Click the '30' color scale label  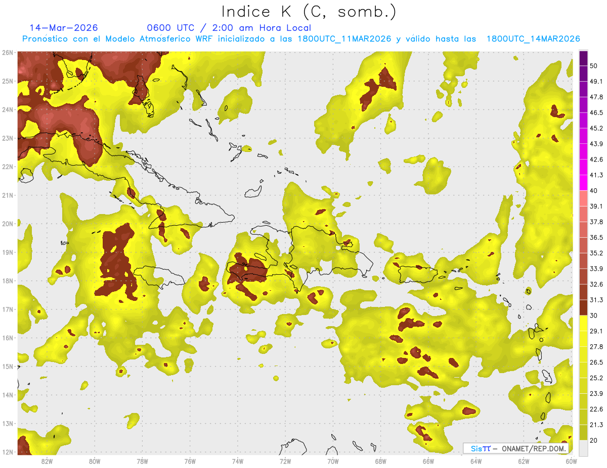pos(594,316)
